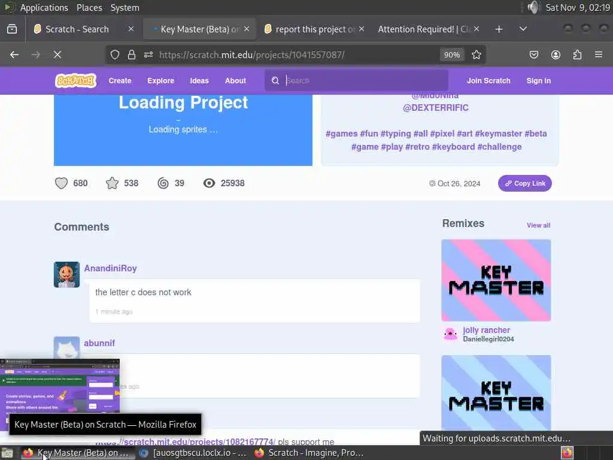Viewport: 613px width, 460px height.
Task: Open the Firefox View tab icon
Action: tap(12, 29)
